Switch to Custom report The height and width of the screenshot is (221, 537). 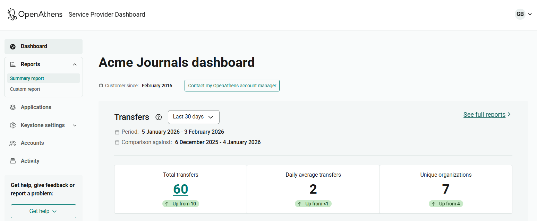click(25, 89)
